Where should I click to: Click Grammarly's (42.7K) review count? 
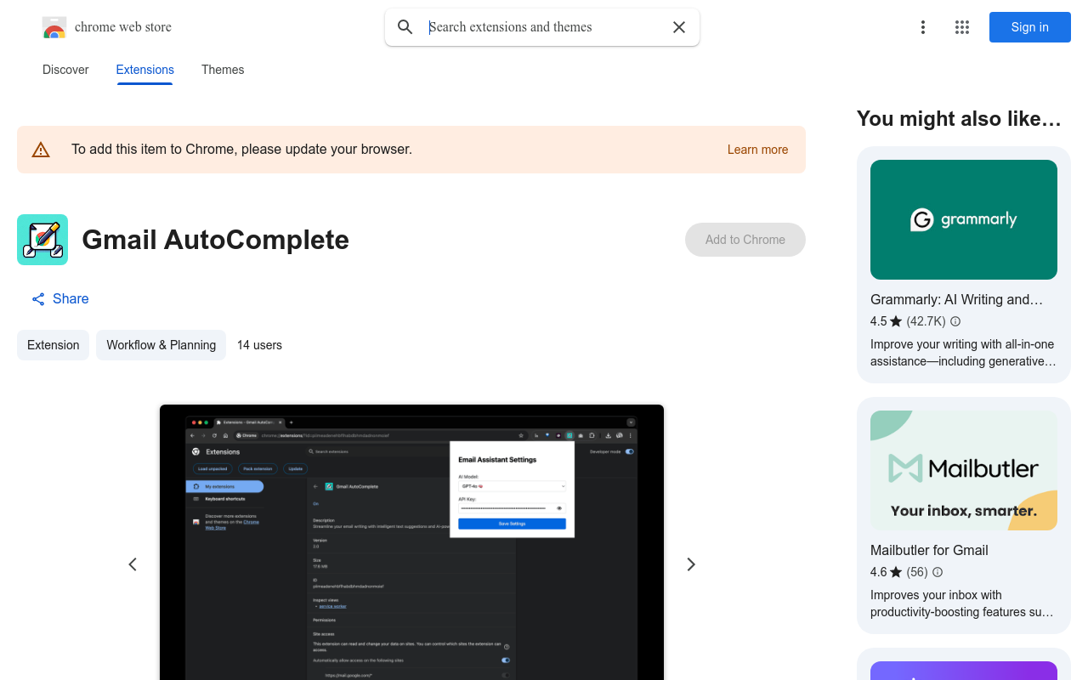point(926,321)
